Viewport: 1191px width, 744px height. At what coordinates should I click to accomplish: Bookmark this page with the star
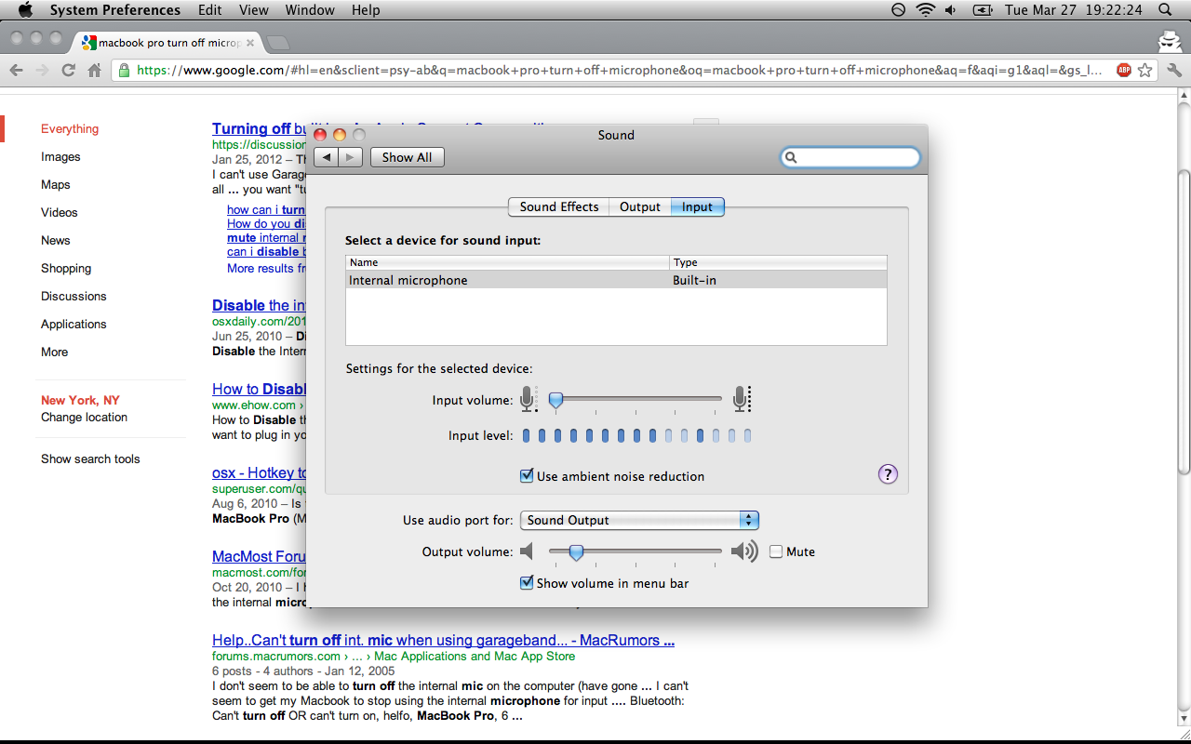(1145, 70)
